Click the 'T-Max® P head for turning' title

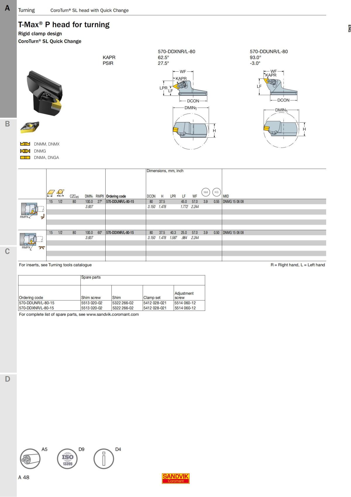pyautogui.click(x=64, y=25)
